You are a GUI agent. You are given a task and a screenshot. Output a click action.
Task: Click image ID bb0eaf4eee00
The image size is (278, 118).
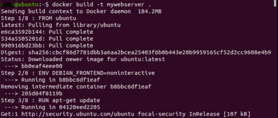(x=42, y=66)
